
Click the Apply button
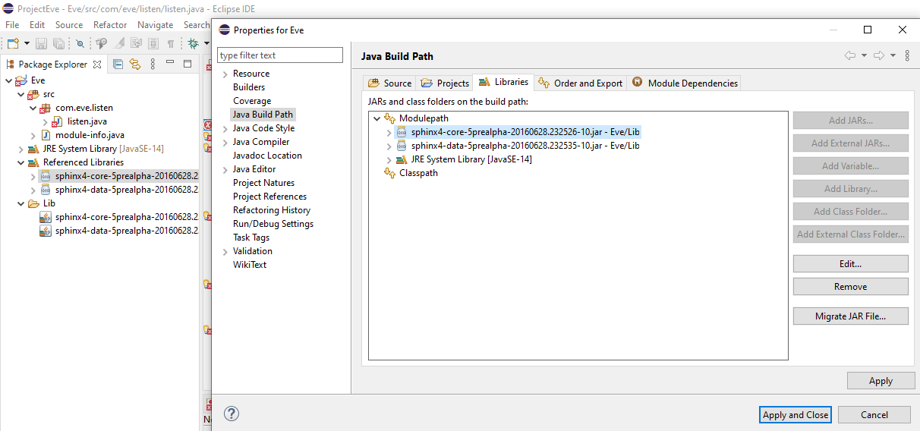pos(881,381)
